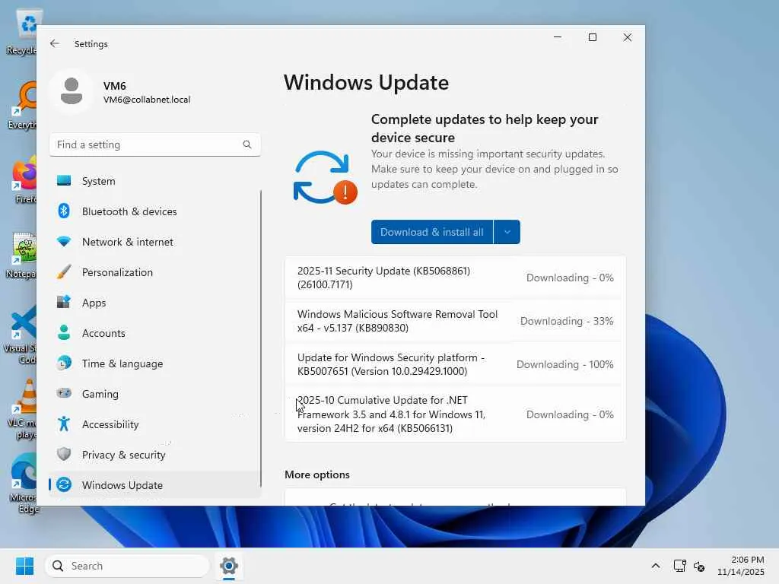The image size is (779, 584).
Task: Click the large update status warning icon
Action: [x=325, y=178]
